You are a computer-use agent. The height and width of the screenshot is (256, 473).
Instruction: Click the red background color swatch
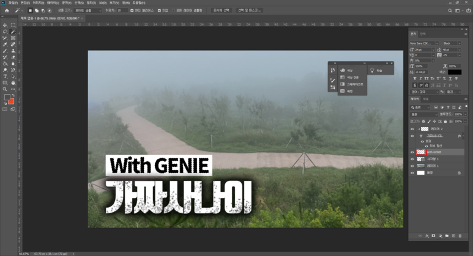[x=12, y=102]
